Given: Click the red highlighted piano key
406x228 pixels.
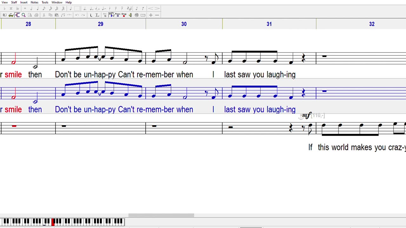Looking at the screenshot, I should [x=53, y=222].
